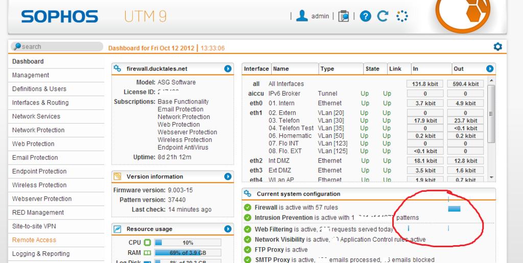Click the RAM 69% usage bar
This screenshot has width=523, height=263.
tap(188, 253)
